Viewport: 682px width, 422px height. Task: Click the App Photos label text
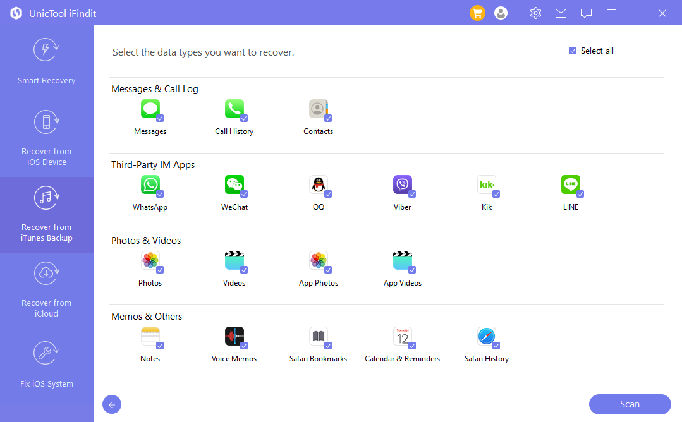point(319,283)
